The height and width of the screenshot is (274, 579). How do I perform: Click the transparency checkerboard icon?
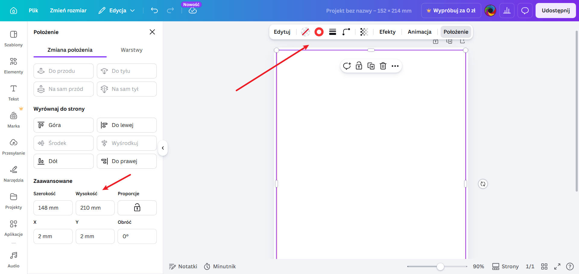tap(364, 32)
